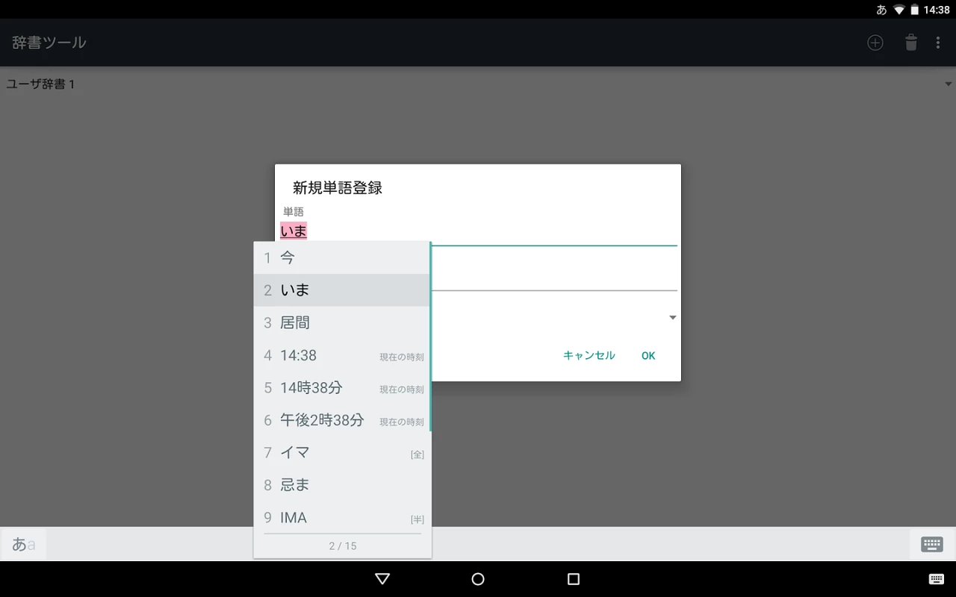This screenshot has width=956, height=597.
Task: Tap Android back navigation button
Action: click(382, 579)
